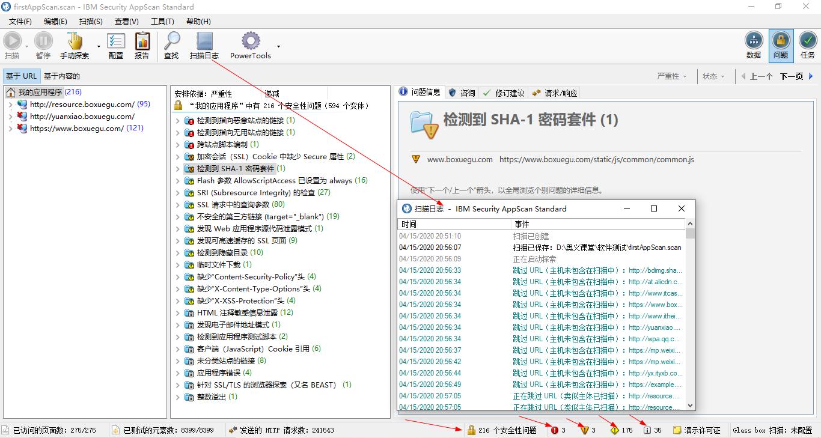The height and width of the screenshot is (438, 821).
Task: Open dropdown arrow beside 手动探索
Action: (x=99, y=46)
